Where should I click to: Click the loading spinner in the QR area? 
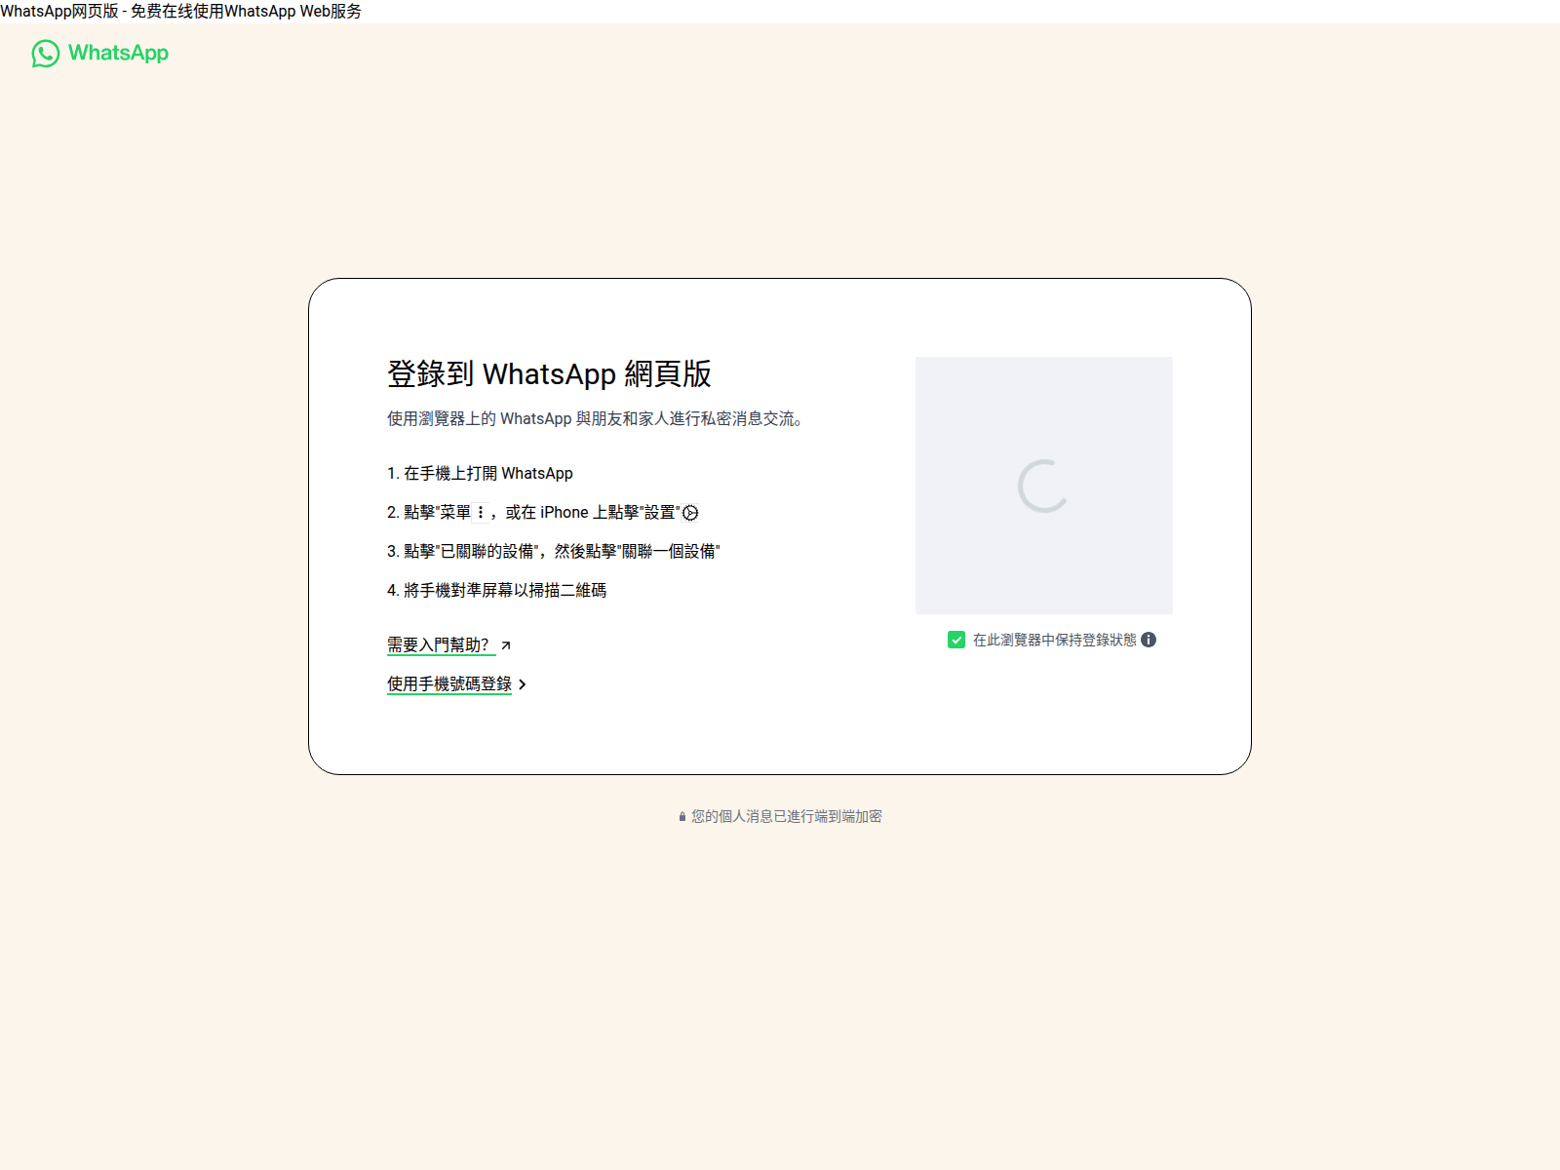1043,486
